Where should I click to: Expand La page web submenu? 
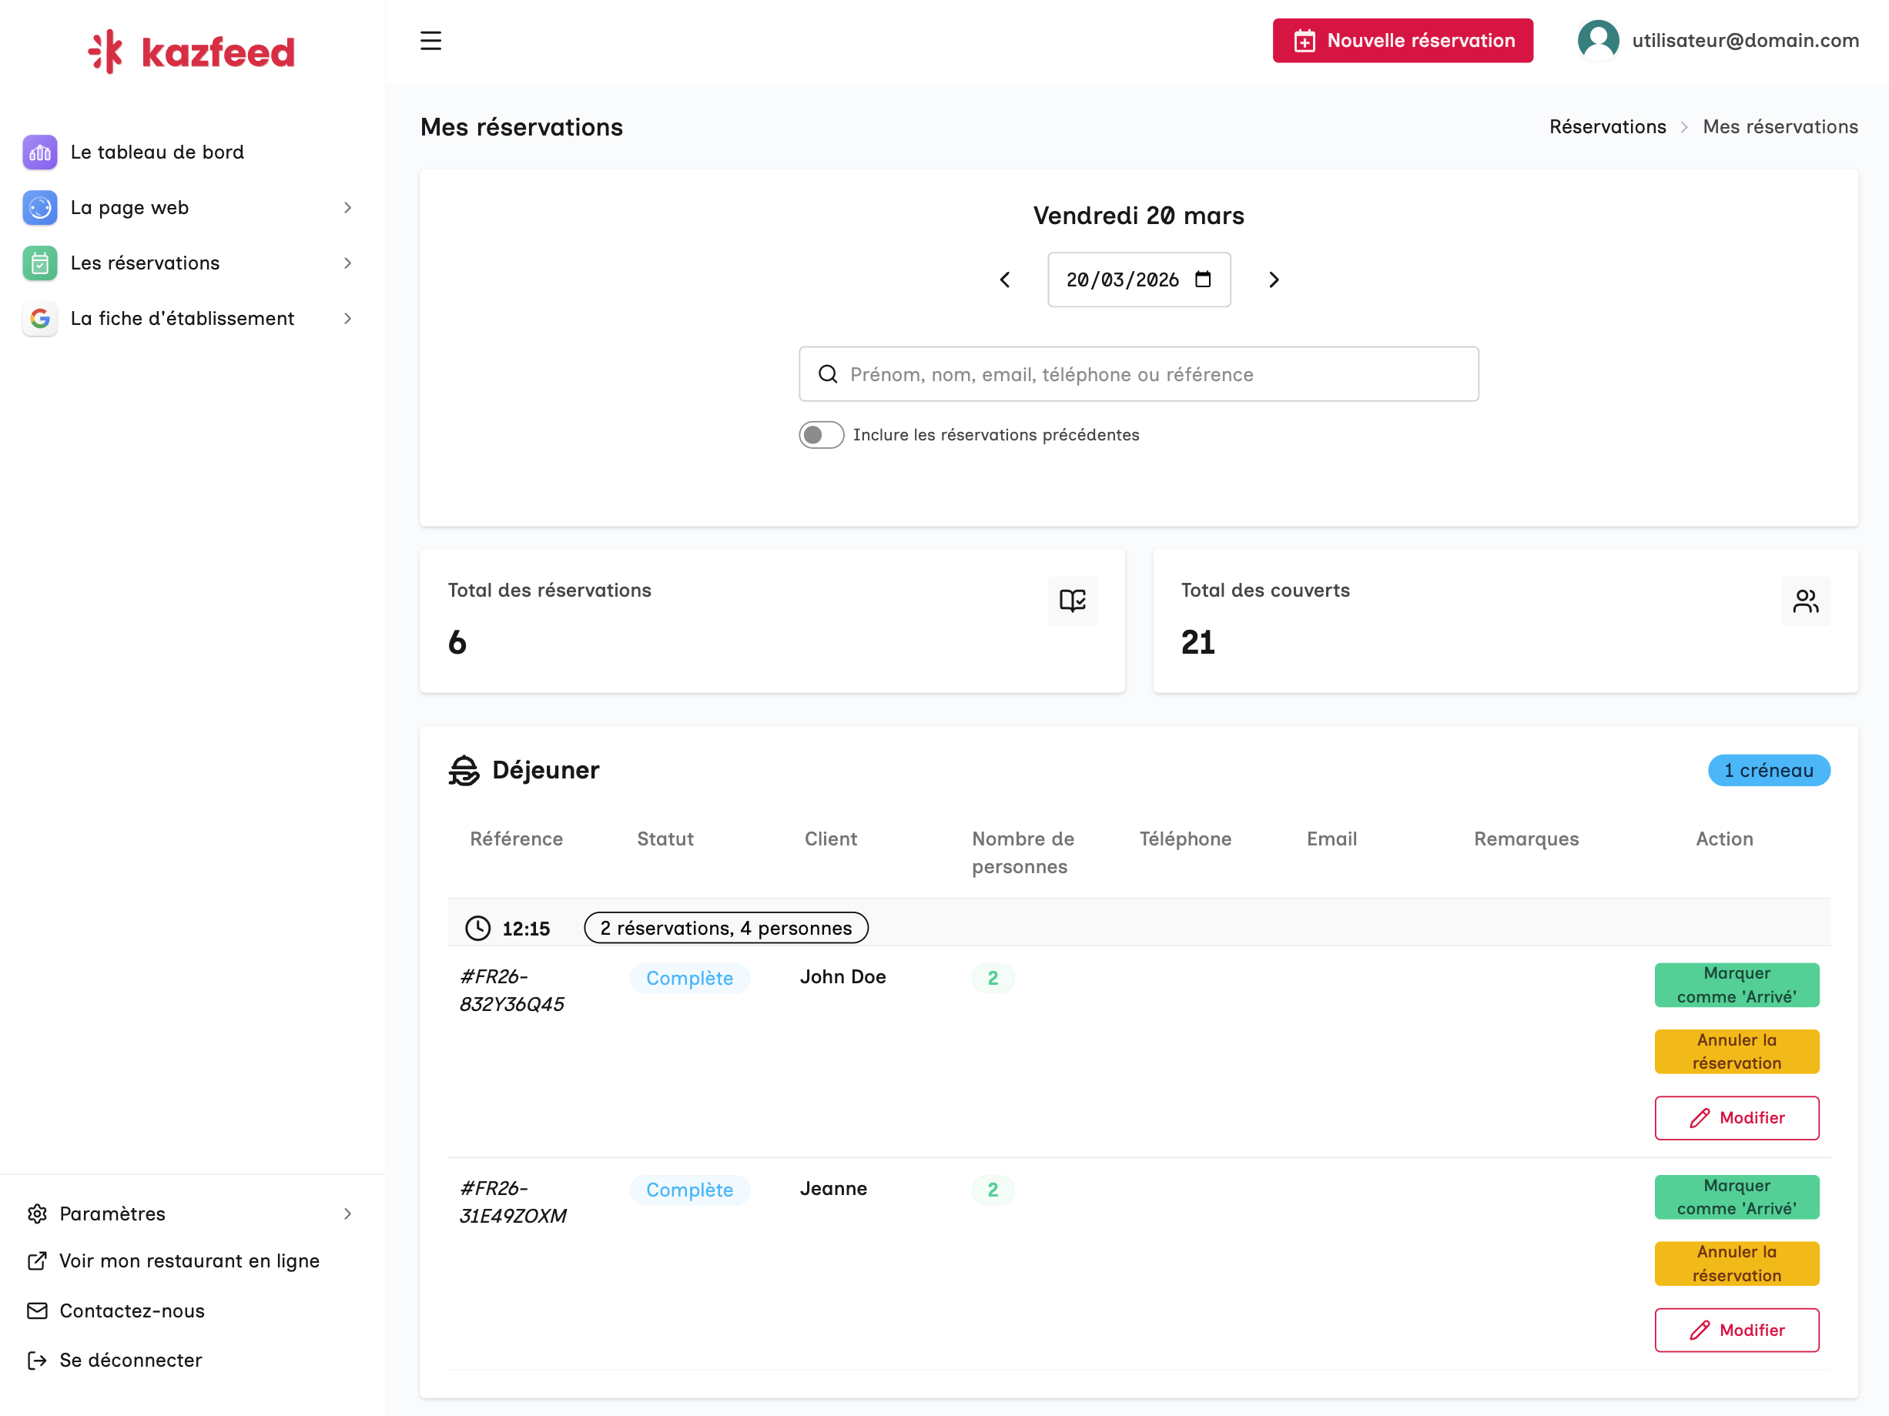(x=347, y=208)
